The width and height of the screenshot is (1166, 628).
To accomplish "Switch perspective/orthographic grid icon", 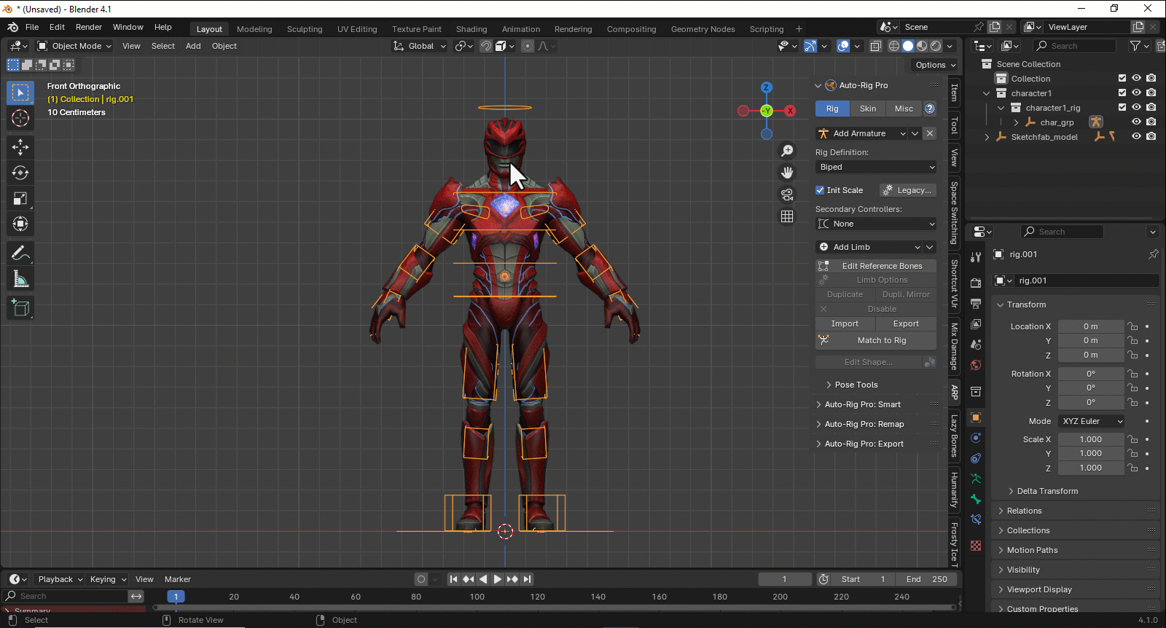I will click(x=787, y=216).
